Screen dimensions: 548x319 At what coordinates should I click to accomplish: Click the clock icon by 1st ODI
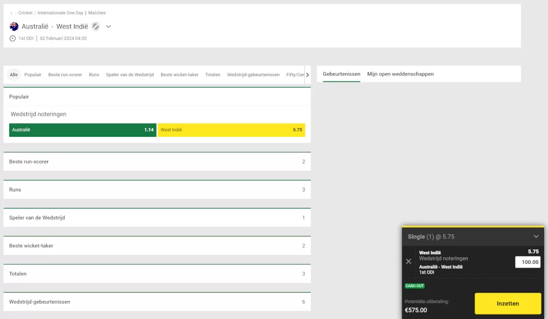13,38
